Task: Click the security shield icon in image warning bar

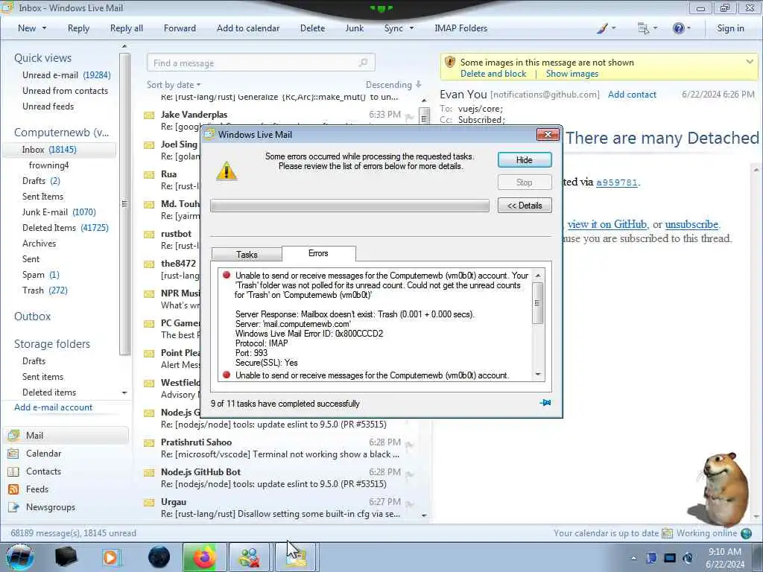Action: (450, 62)
